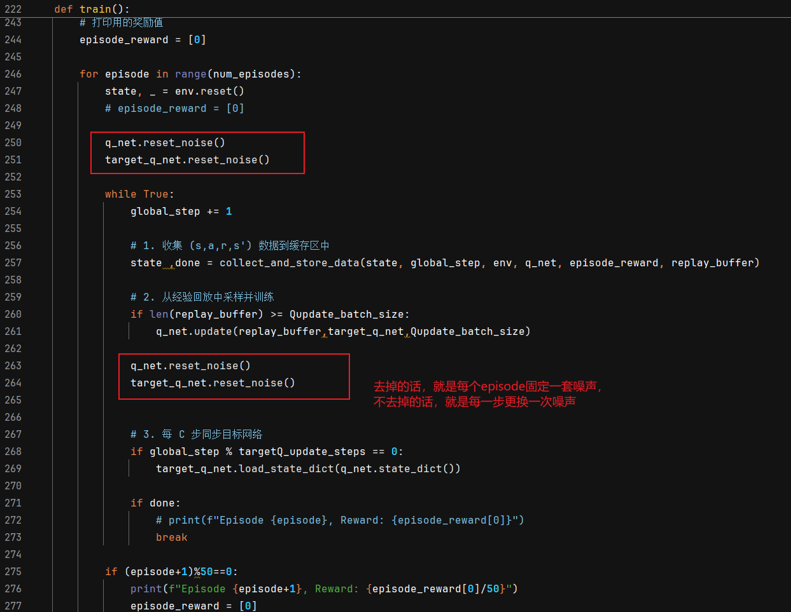
Task: Click 'q_net.update(' call on line 261
Action: click(x=197, y=332)
